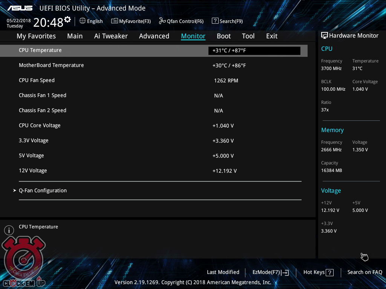This screenshot has height=289, width=386.
Task: Open Qfan Control(F6) fan icon
Action: 162,21
